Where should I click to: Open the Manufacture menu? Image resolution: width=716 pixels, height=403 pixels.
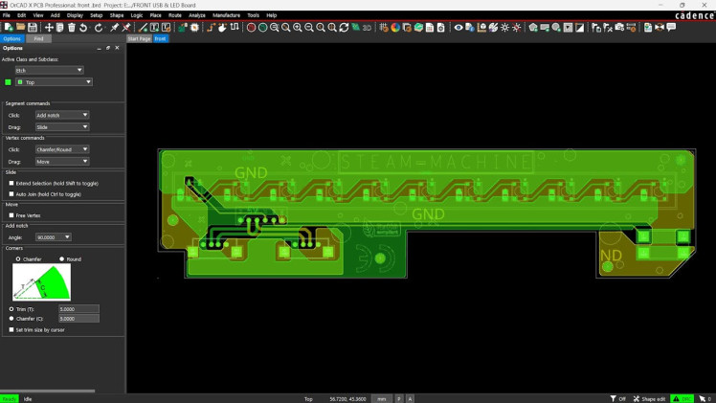coord(226,15)
